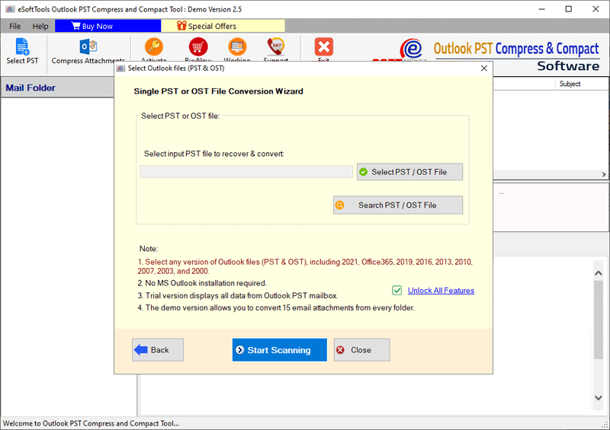Image resolution: width=610 pixels, height=430 pixels.
Task: Click the Subject column header
Action: 570,84
